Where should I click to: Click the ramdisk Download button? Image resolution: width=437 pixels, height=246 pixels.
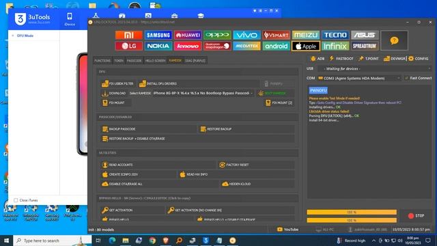(114, 93)
